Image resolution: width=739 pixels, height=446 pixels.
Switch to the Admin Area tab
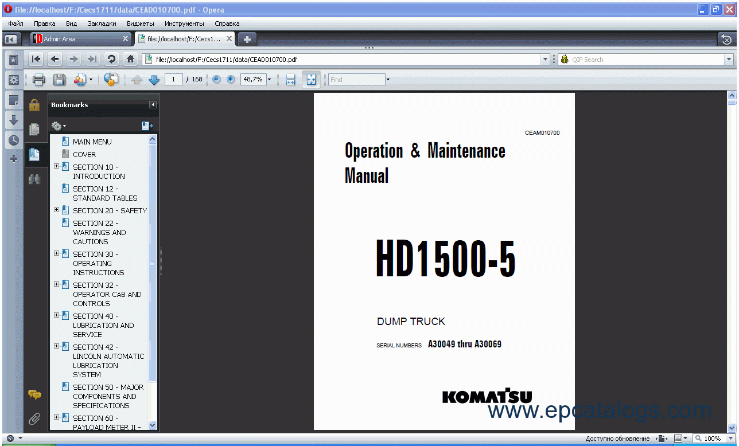tap(79, 39)
